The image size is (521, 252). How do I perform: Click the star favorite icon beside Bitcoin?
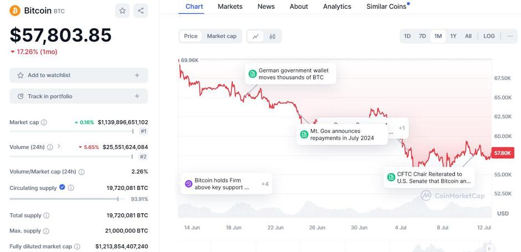(122, 11)
